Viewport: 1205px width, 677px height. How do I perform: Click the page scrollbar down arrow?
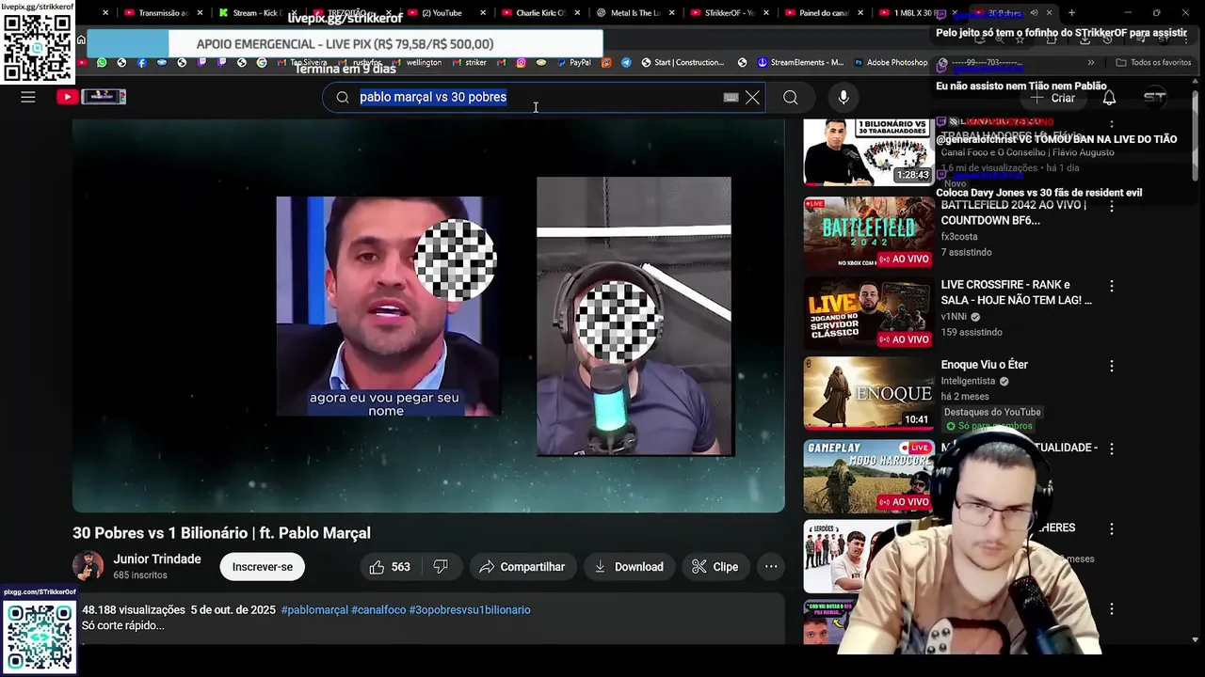click(1196, 639)
